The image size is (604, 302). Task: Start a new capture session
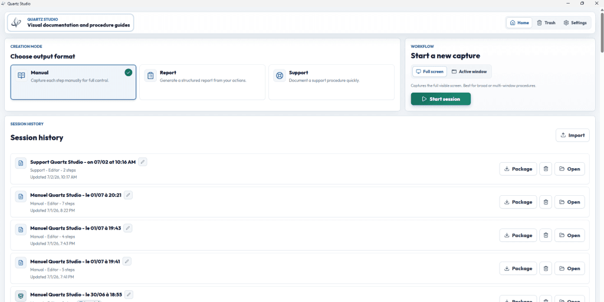[x=441, y=99]
